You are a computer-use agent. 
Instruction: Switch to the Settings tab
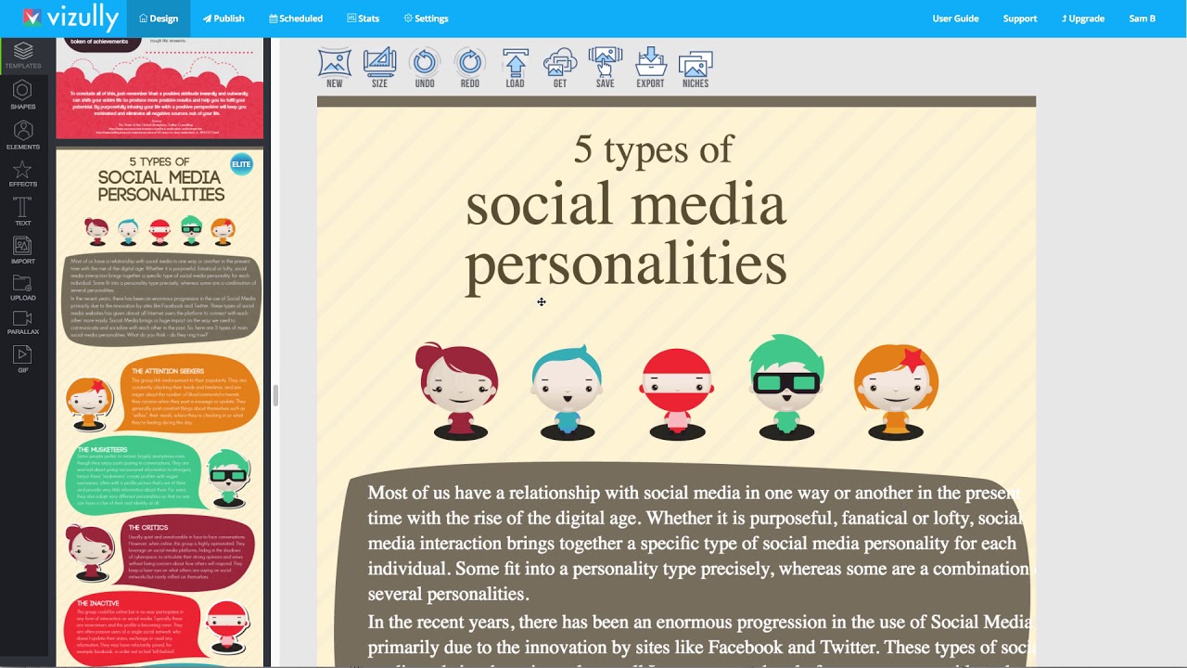pyautogui.click(x=426, y=19)
